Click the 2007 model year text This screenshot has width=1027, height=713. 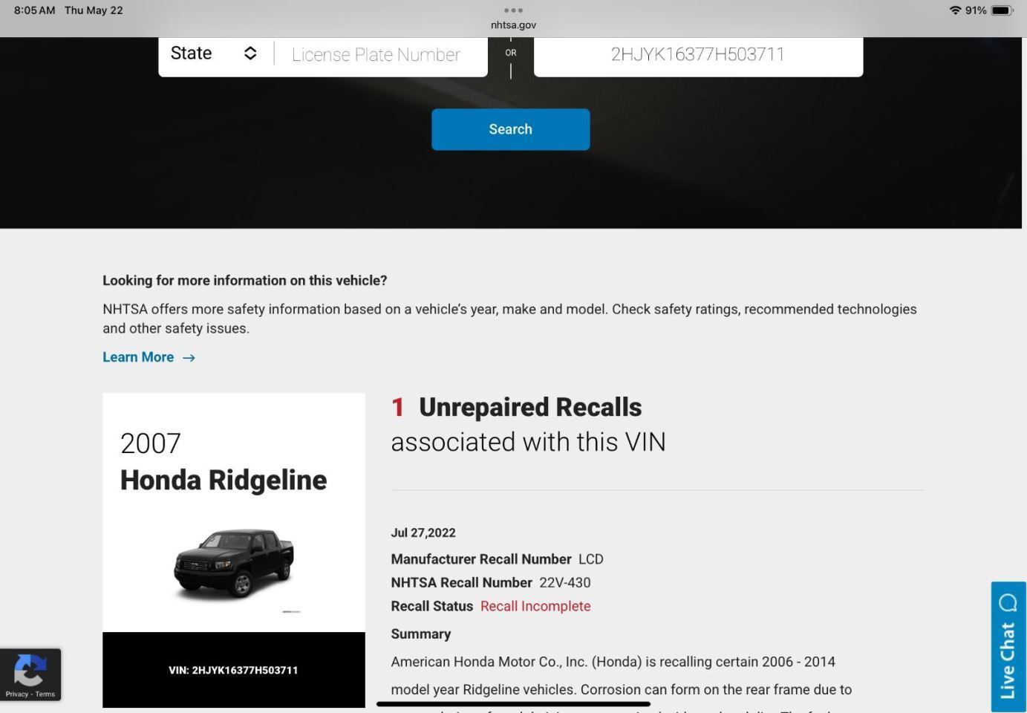[x=151, y=443]
